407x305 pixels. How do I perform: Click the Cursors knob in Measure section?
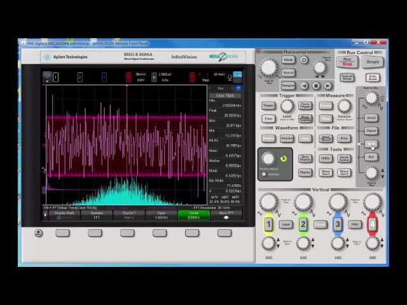pos(345,105)
